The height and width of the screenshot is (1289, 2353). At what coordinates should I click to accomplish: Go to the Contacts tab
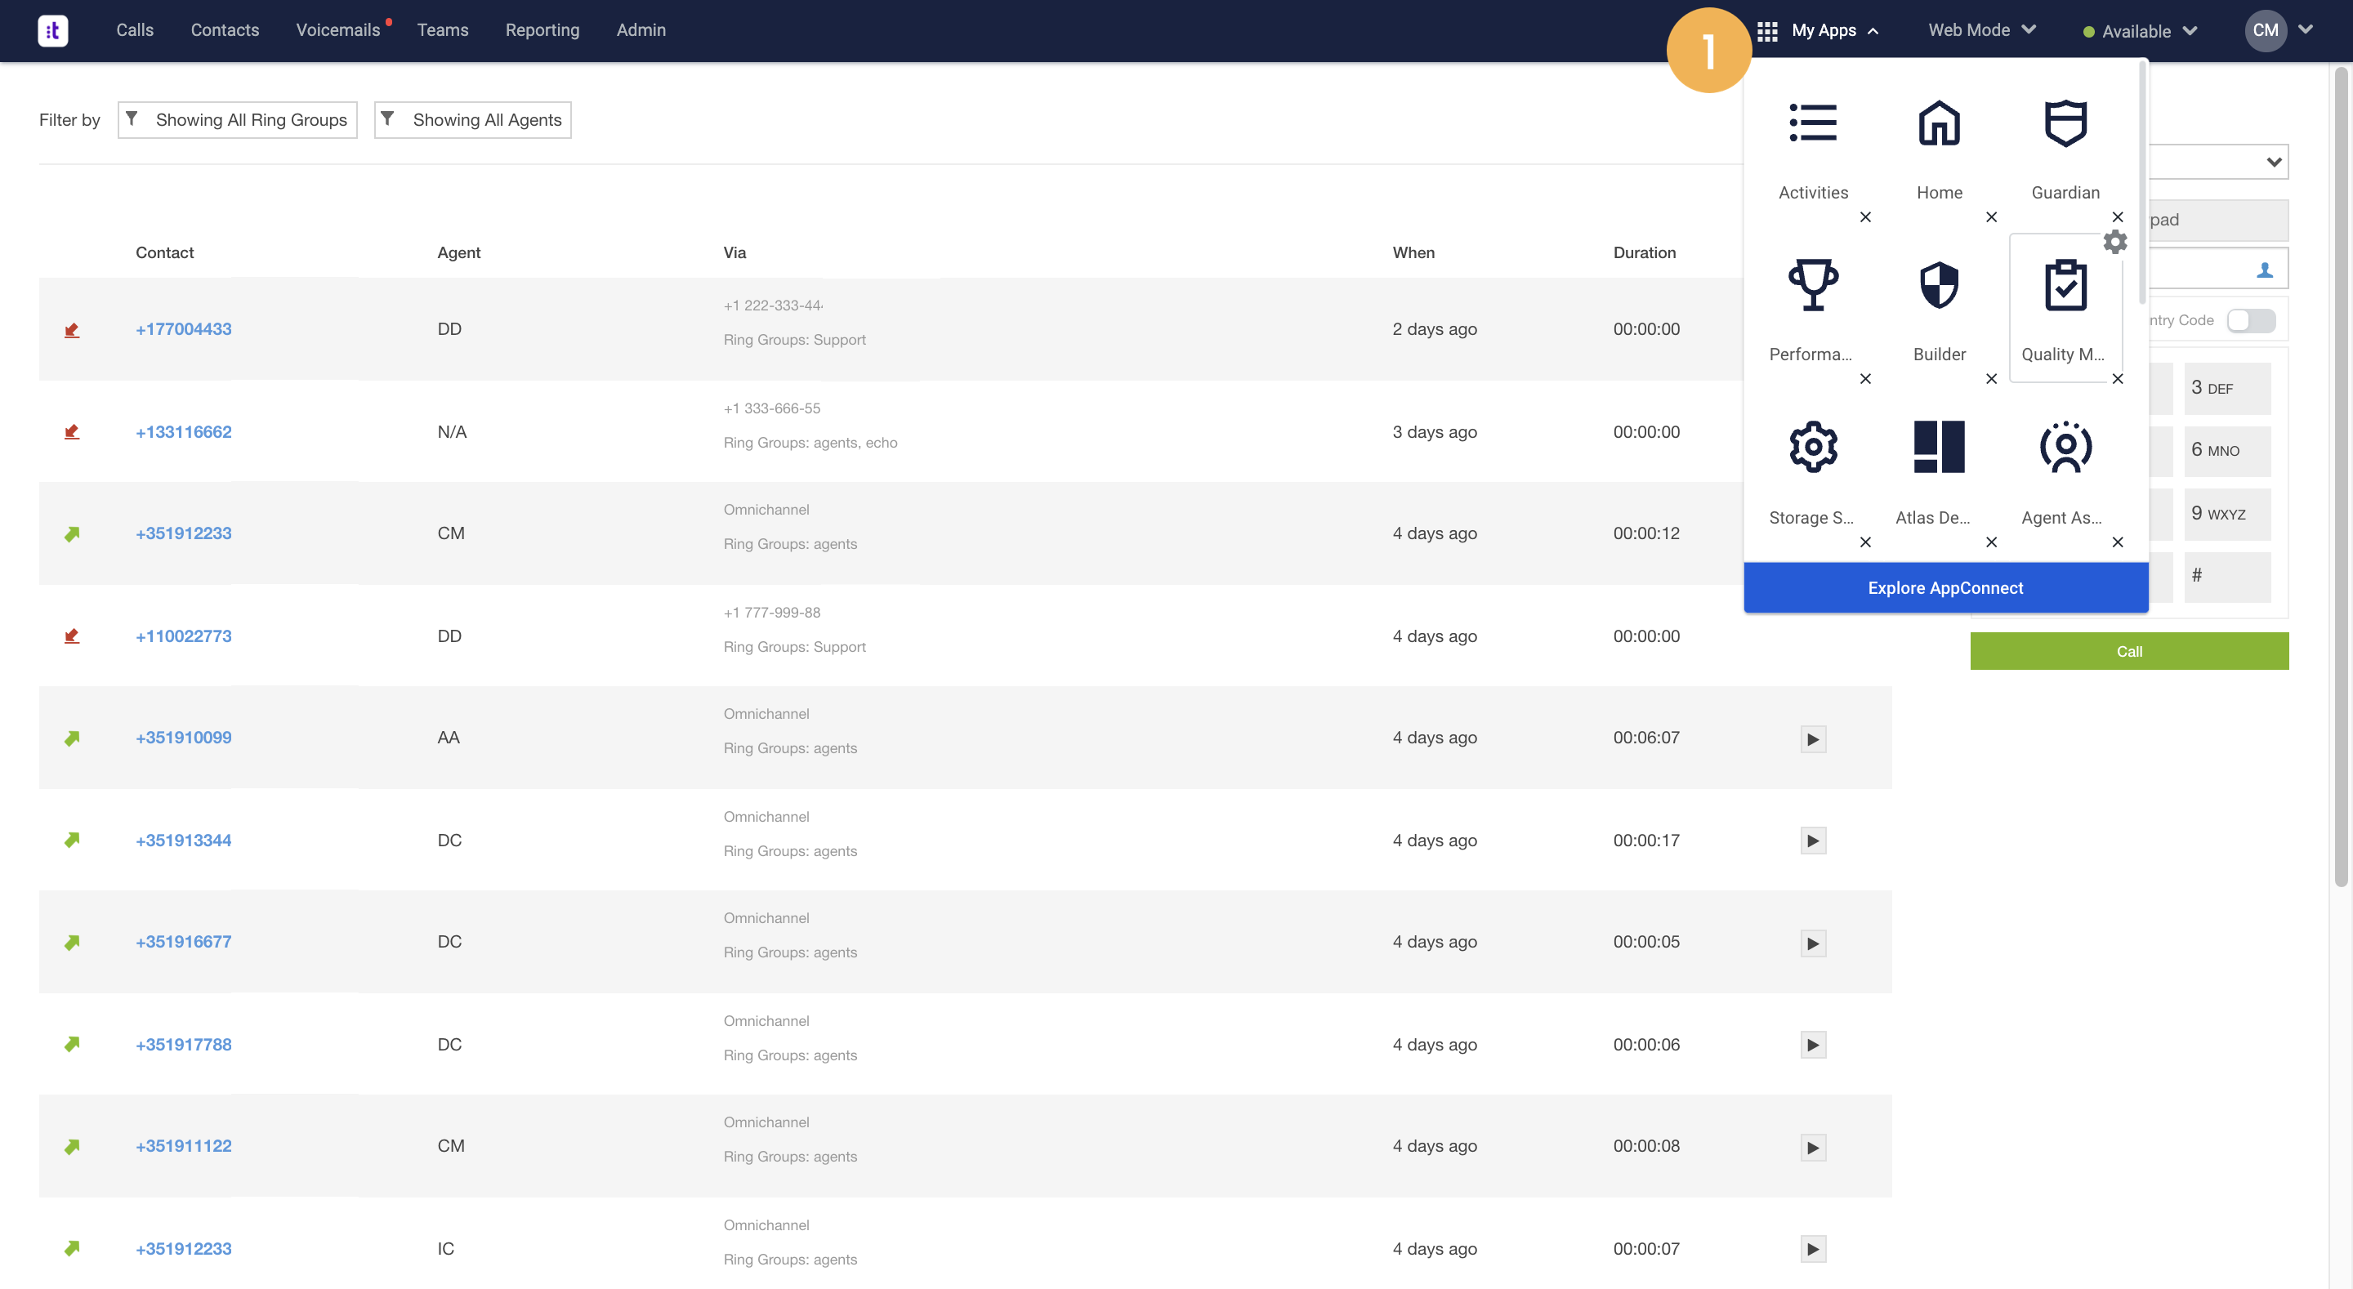225,30
